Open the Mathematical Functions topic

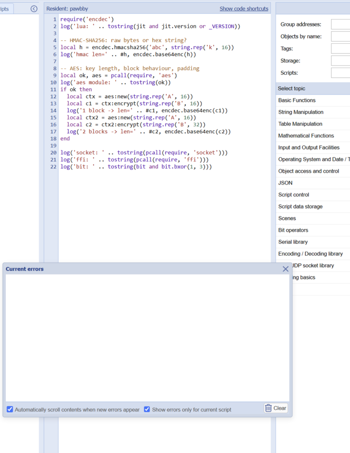313,136
